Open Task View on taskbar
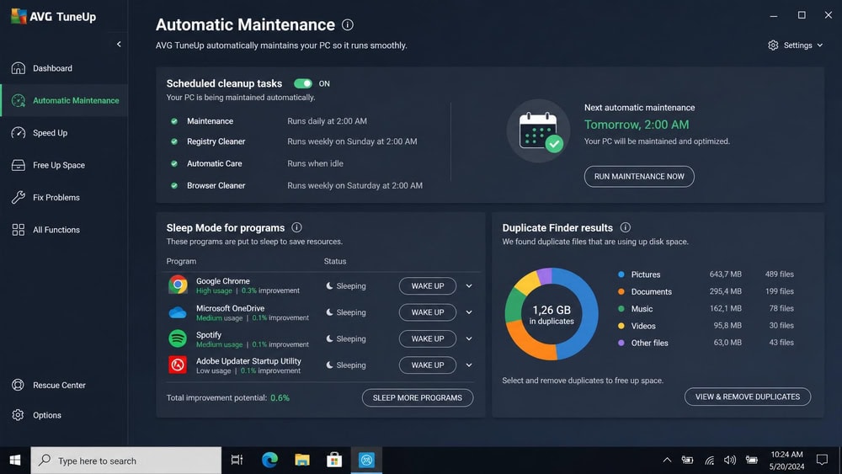The height and width of the screenshot is (474, 842). coord(237,460)
